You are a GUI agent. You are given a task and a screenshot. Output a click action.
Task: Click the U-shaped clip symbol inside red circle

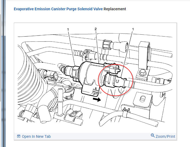[117, 81]
